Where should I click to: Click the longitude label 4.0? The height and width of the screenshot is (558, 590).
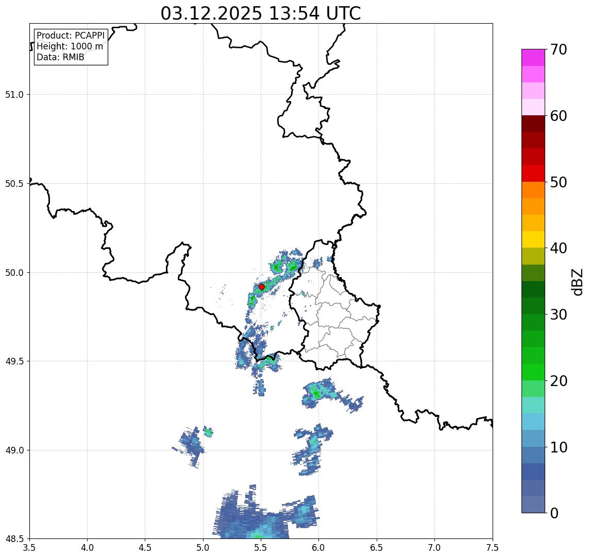click(x=87, y=547)
